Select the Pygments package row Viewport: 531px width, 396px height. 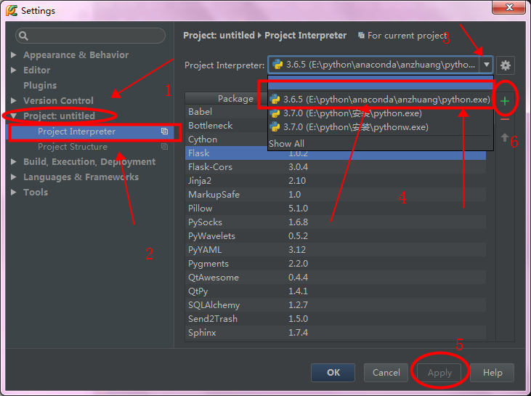336,264
